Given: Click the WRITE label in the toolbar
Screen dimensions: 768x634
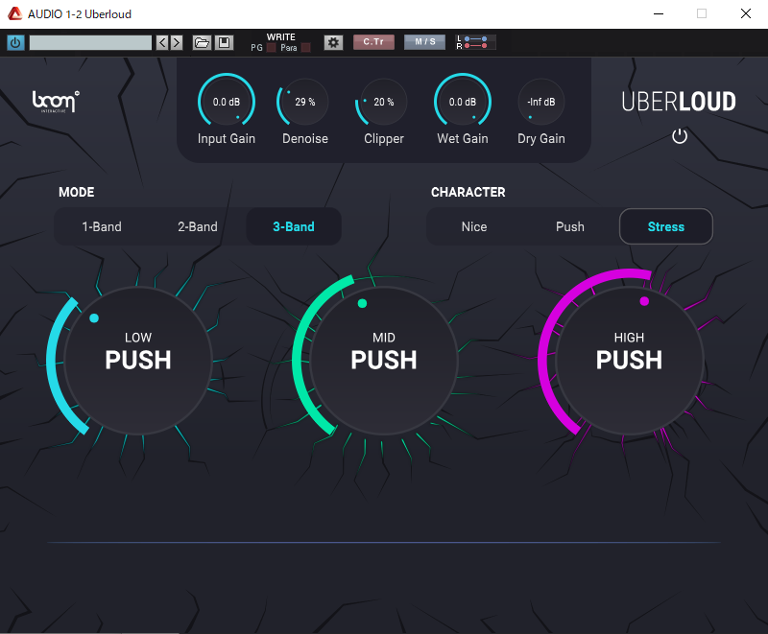Looking at the screenshot, I should click(x=280, y=37).
